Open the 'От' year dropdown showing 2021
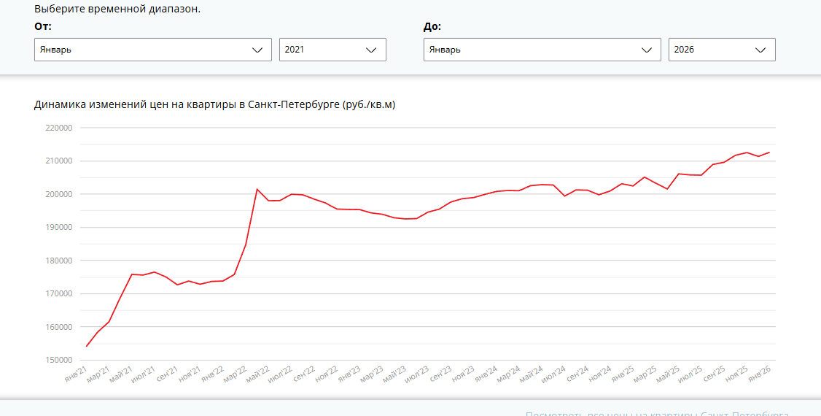Screen dimensions: 821x416 (x=332, y=50)
